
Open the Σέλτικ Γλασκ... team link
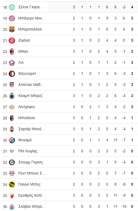[x=31, y=7]
